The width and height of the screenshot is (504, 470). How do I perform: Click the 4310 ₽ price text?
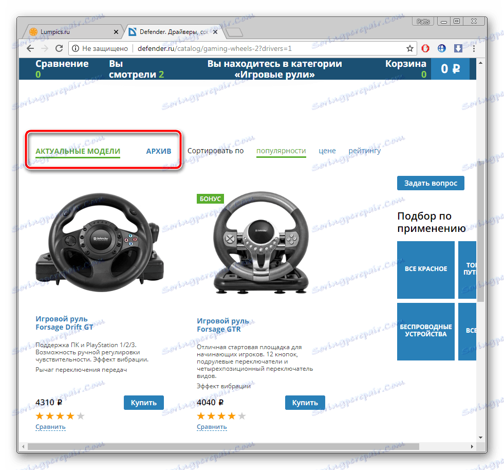pos(49,403)
